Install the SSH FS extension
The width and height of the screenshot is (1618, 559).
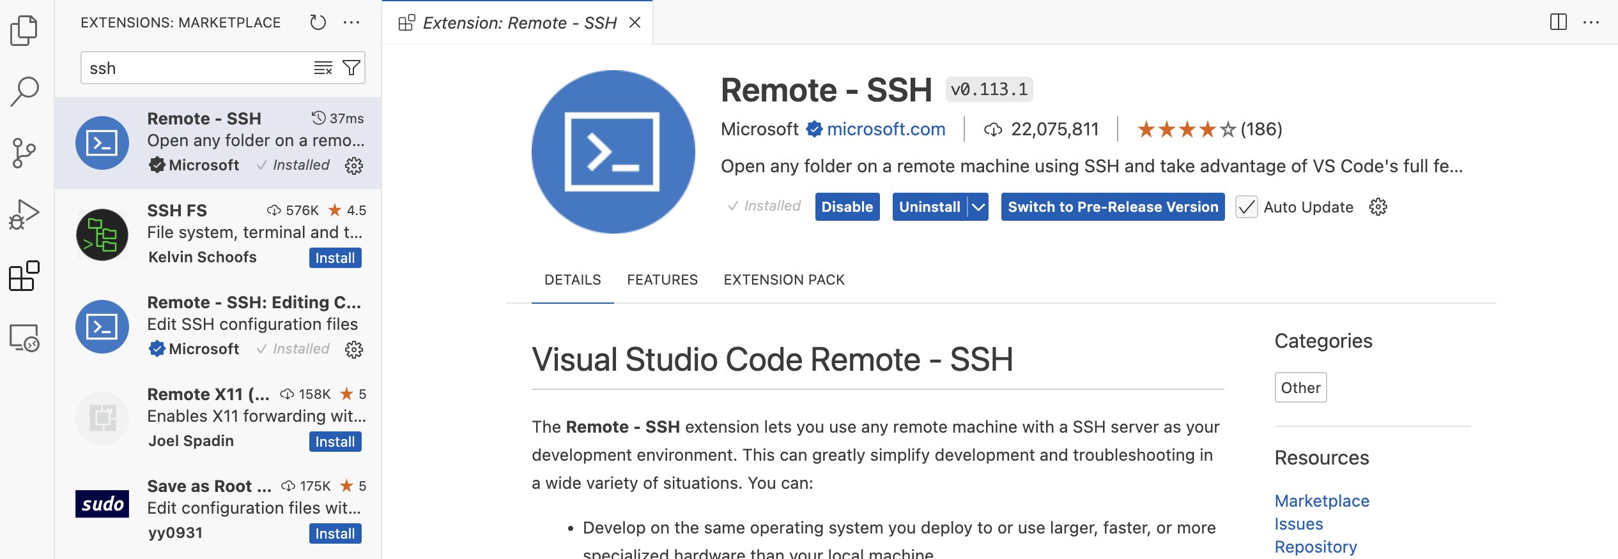tap(335, 258)
